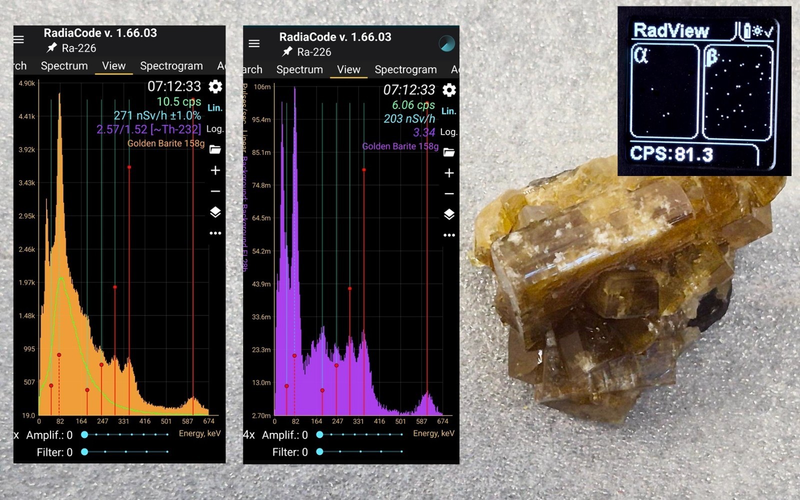Switch to Spectrum tab in right screen
The image size is (800, 500).
click(299, 69)
